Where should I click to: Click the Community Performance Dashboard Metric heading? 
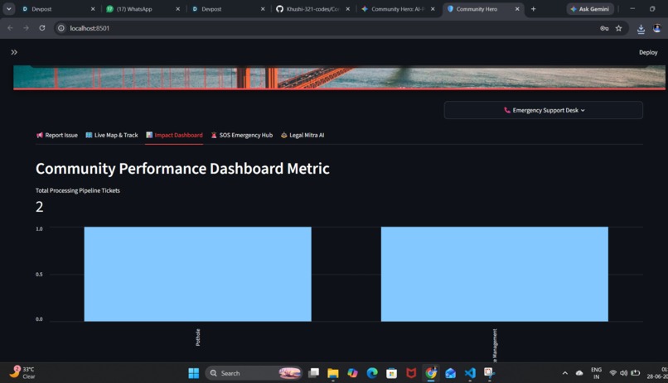pyautogui.click(x=182, y=169)
